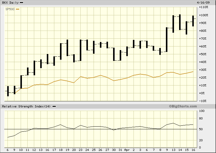Click the date label 15 on axis

pyautogui.click(x=187, y=150)
